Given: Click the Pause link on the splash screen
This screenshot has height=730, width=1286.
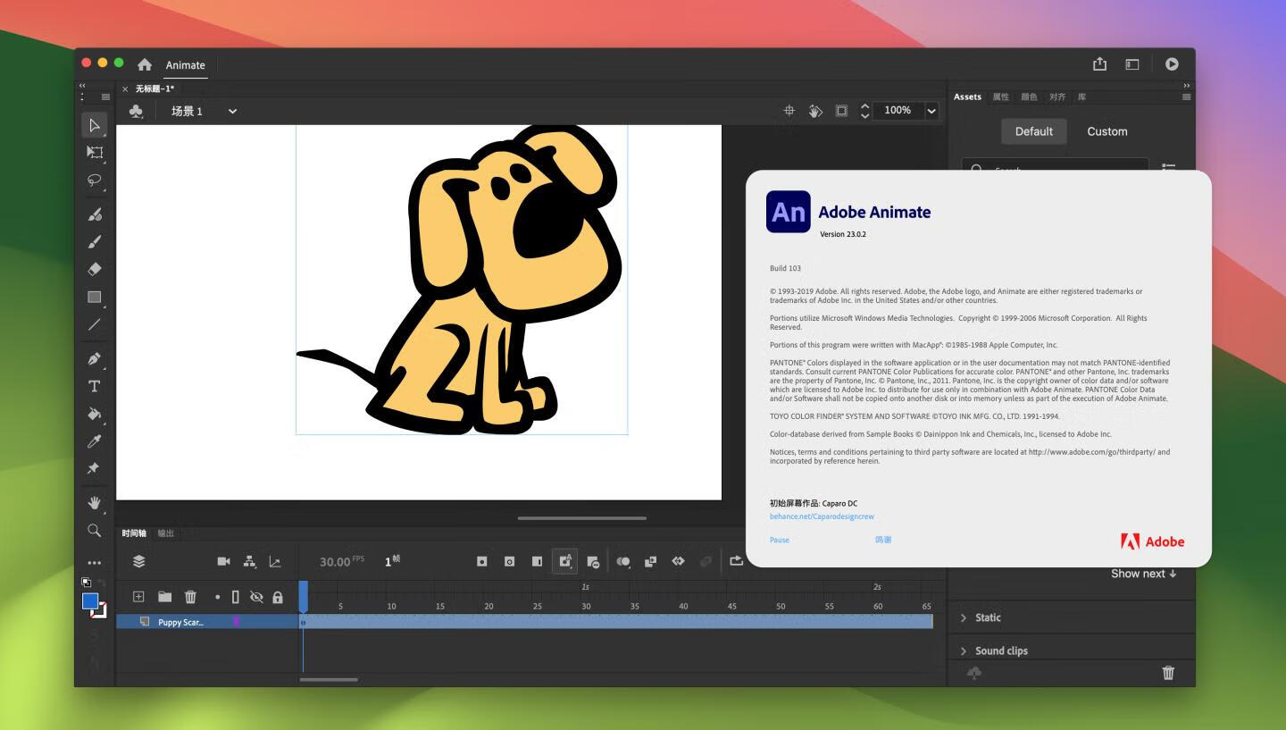Looking at the screenshot, I should click(x=779, y=540).
